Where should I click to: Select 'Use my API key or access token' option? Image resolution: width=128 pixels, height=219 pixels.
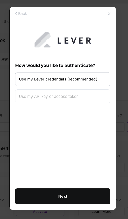[63, 96]
